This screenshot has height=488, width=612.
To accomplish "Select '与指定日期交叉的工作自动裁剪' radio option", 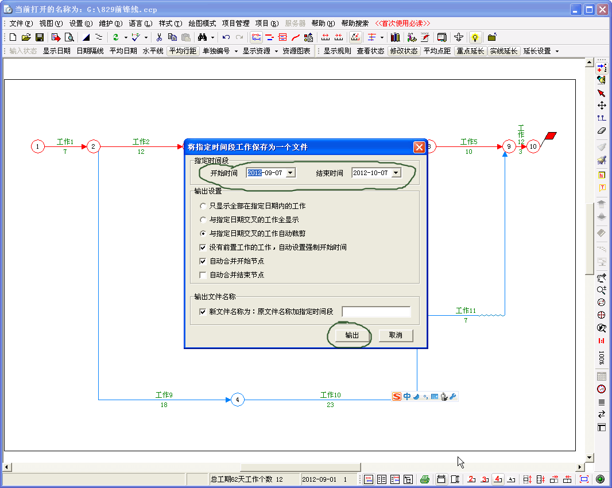I will 203,234.
